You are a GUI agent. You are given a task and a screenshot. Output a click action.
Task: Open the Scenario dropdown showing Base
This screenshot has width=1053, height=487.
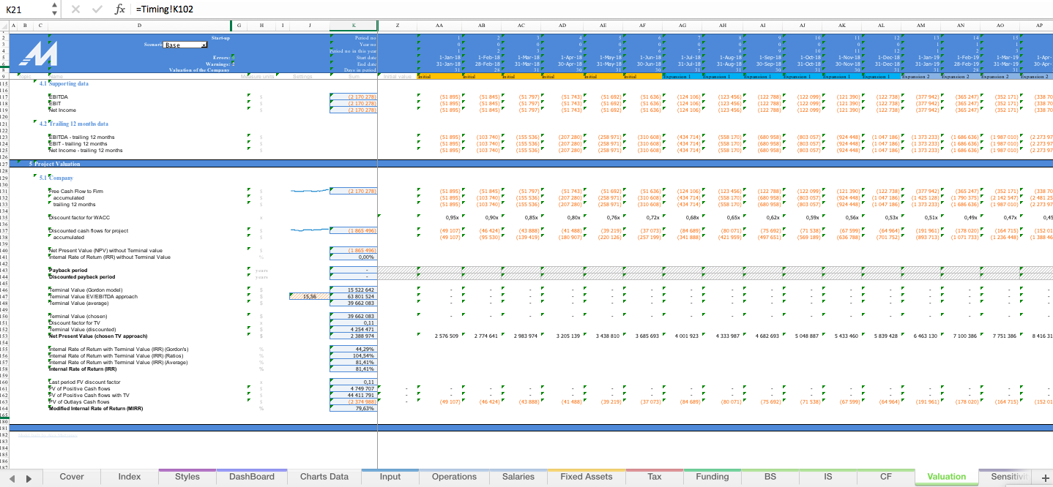(x=185, y=45)
